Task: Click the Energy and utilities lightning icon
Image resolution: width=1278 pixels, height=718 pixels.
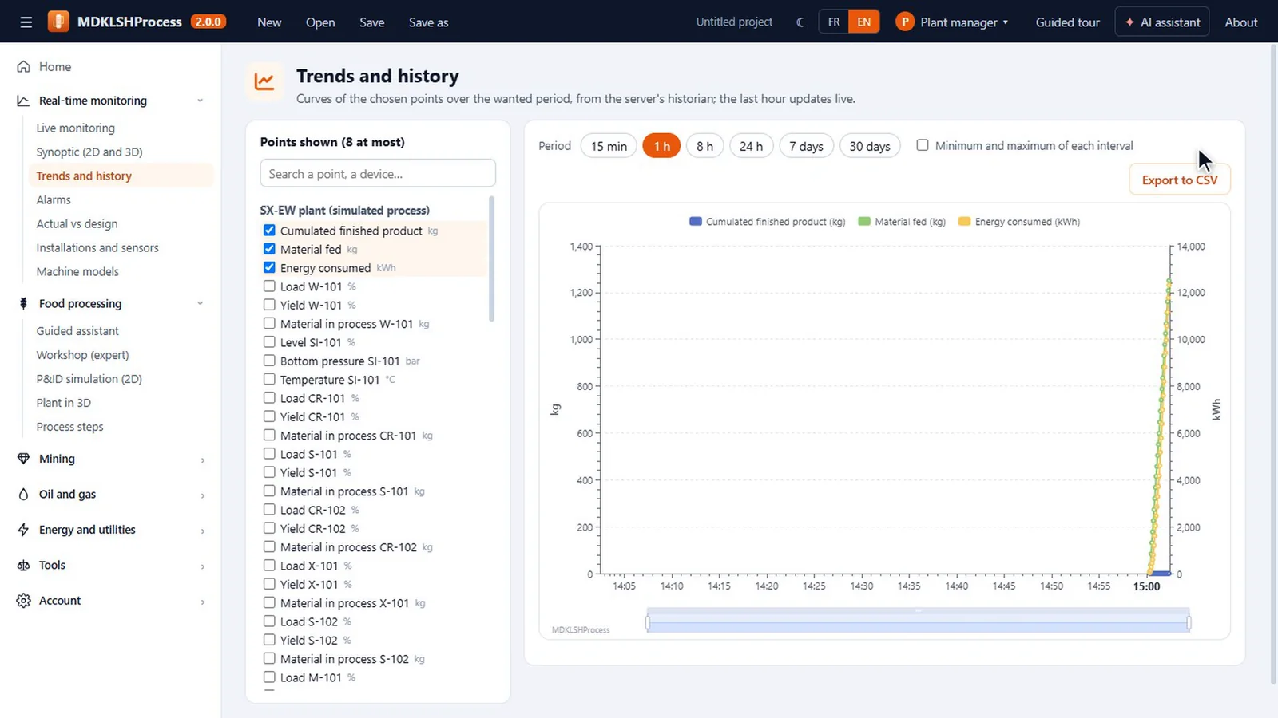Action: (24, 530)
